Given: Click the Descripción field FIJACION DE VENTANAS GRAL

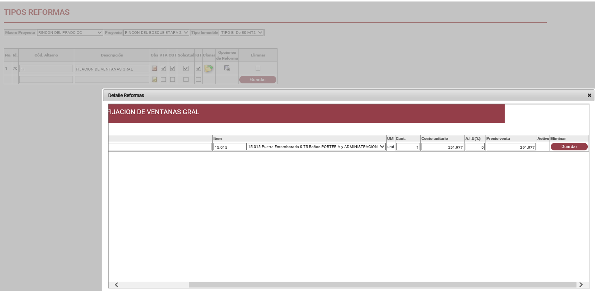Looking at the screenshot, I should coord(112,69).
